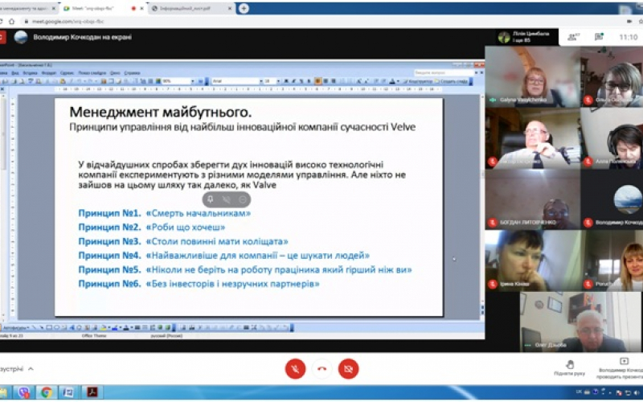Expand the font size dropdown

point(278,81)
